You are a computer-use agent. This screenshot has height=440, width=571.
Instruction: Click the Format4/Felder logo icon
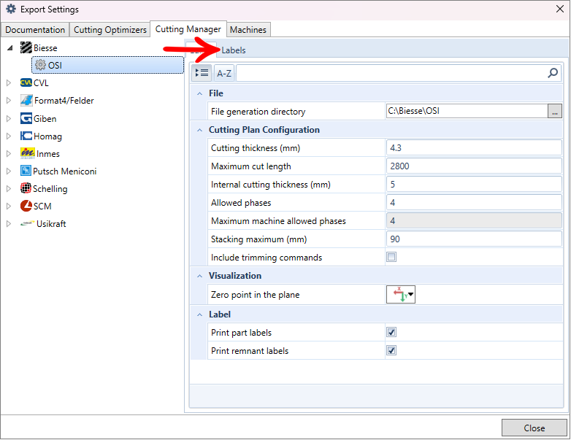click(26, 100)
